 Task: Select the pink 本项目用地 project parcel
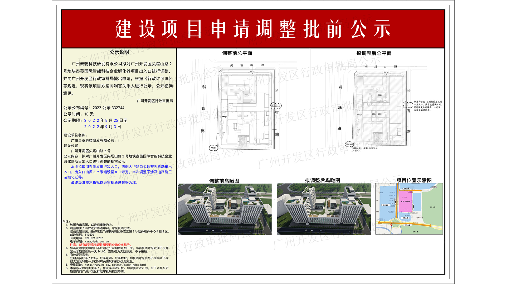coord(405,201)
